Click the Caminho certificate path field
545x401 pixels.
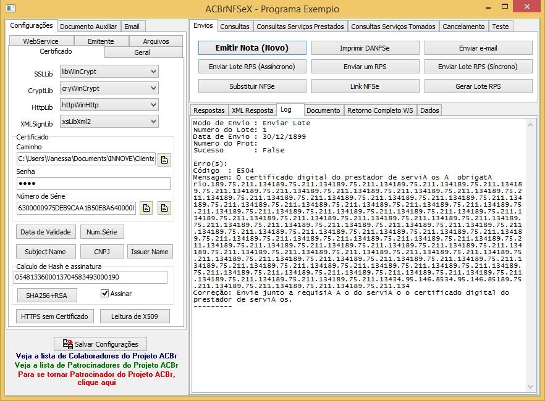(x=87, y=159)
